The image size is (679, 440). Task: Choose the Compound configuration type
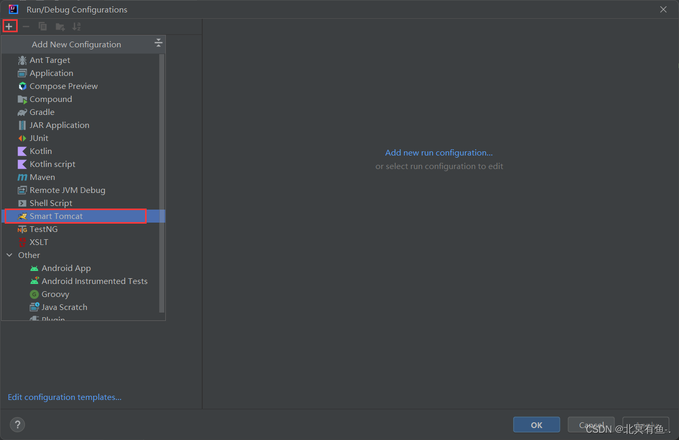coord(83,99)
